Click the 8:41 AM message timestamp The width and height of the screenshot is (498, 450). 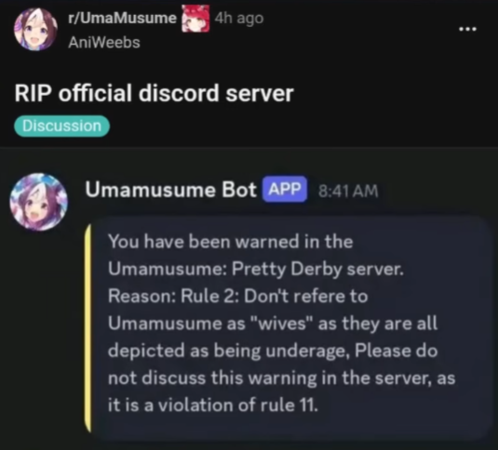click(348, 191)
